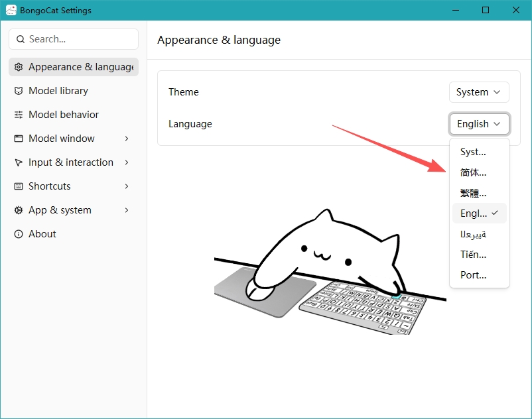This screenshot has width=532, height=419.
Task: Click the Theme label
Action: (x=184, y=92)
